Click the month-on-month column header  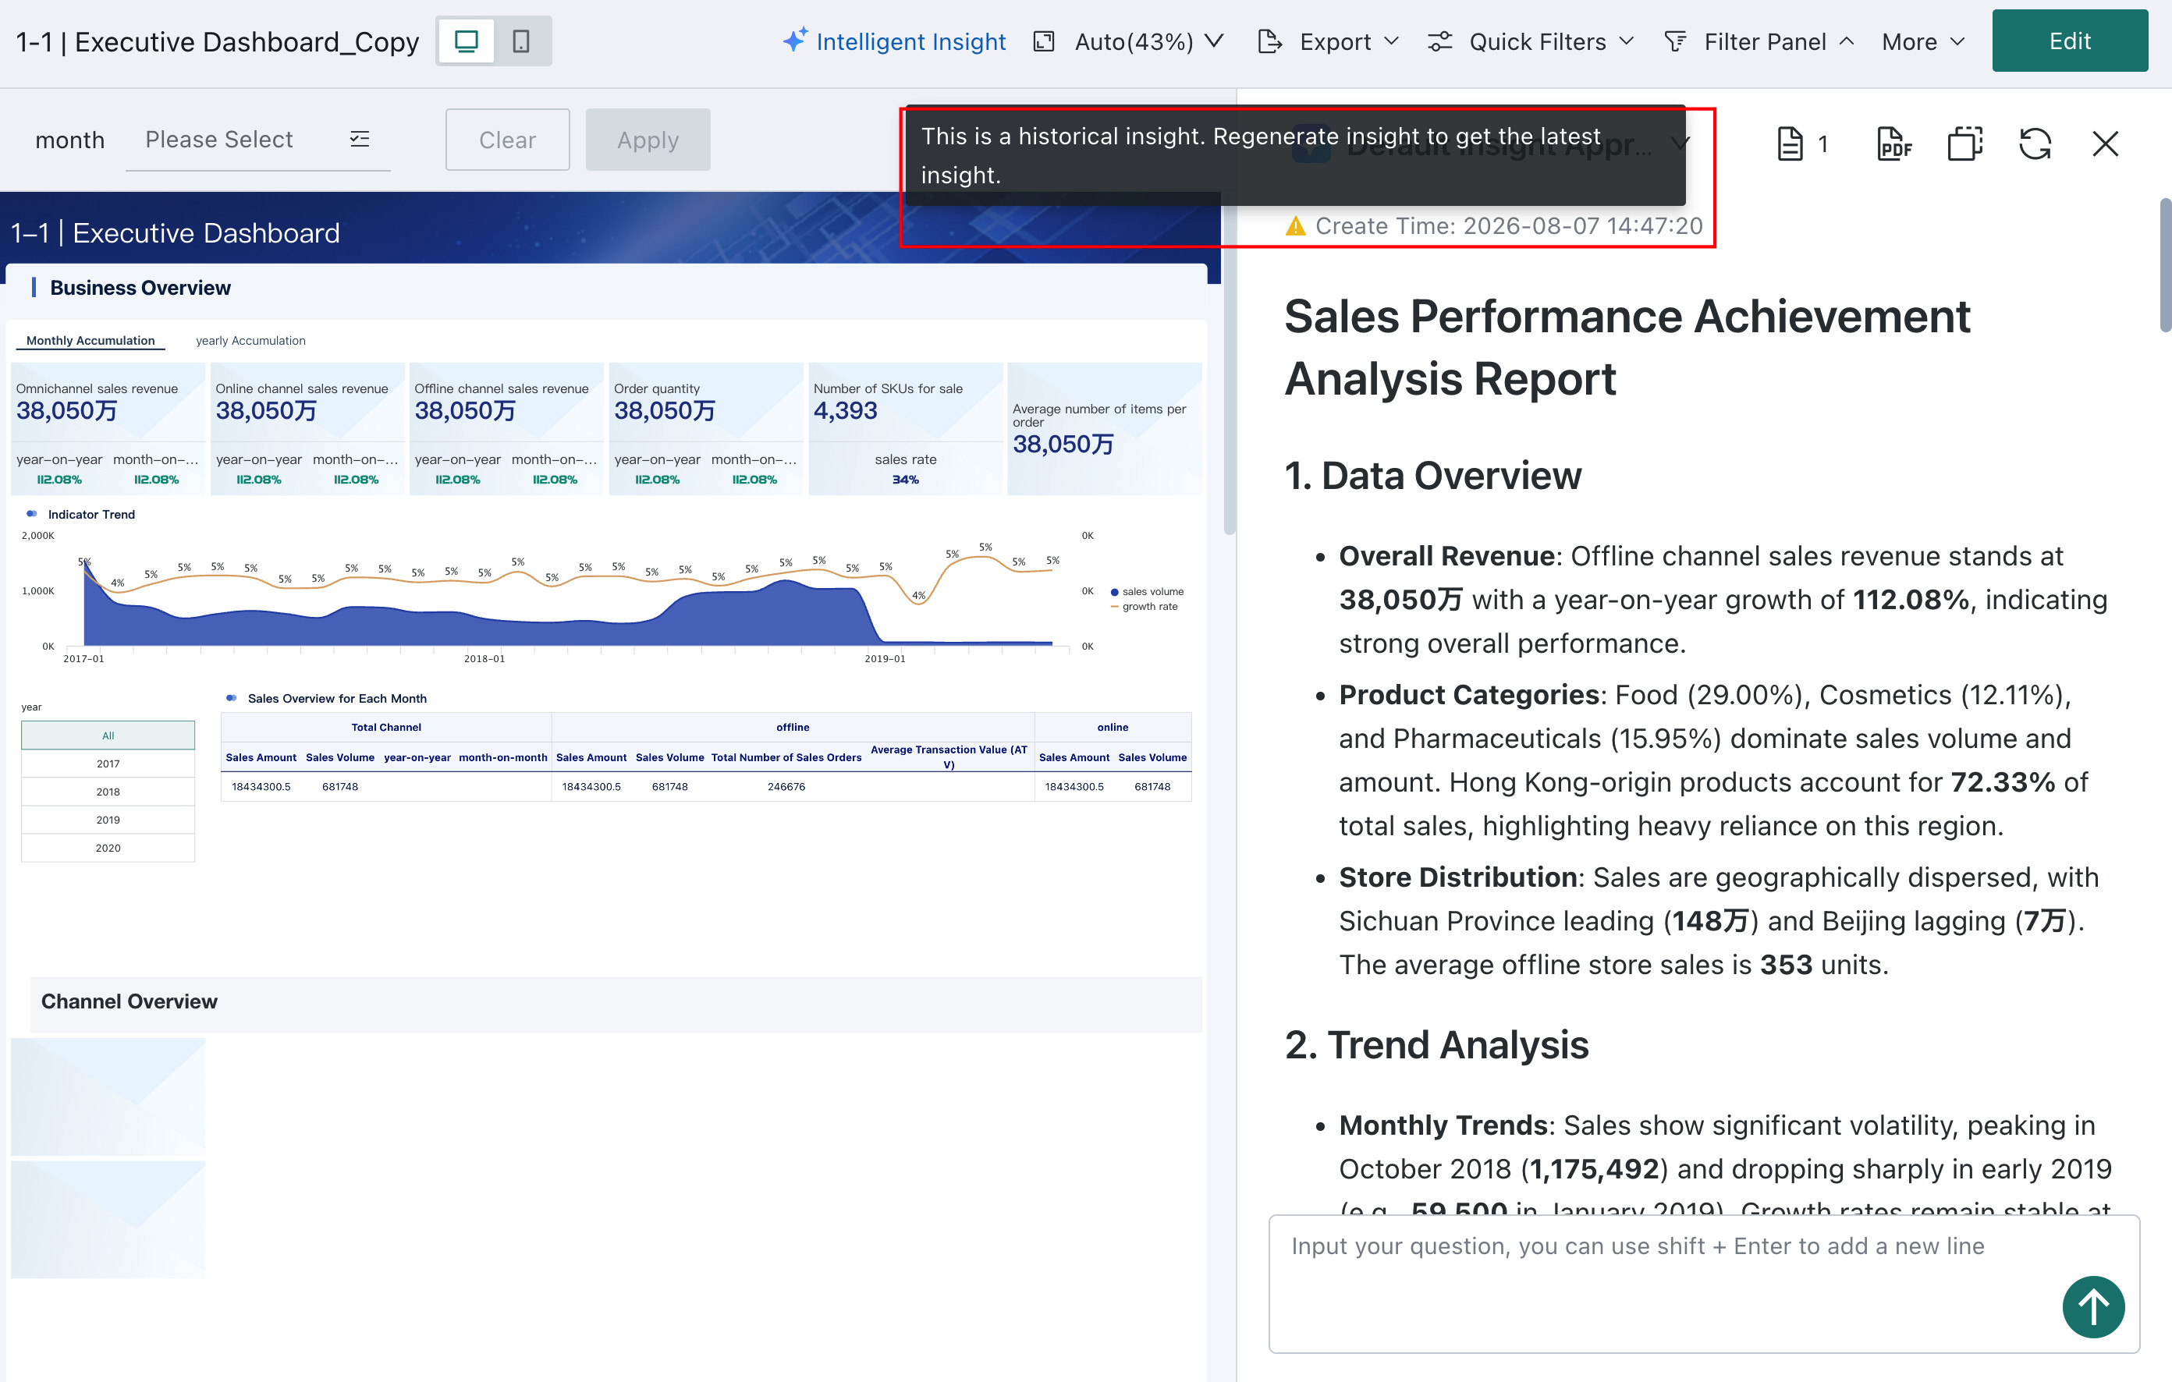(502, 757)
